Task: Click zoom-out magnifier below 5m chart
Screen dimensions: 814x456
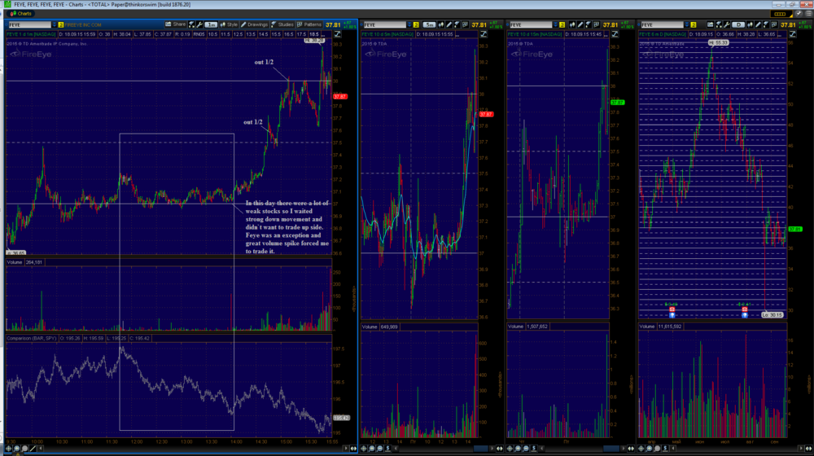Action: click(379, 448)
